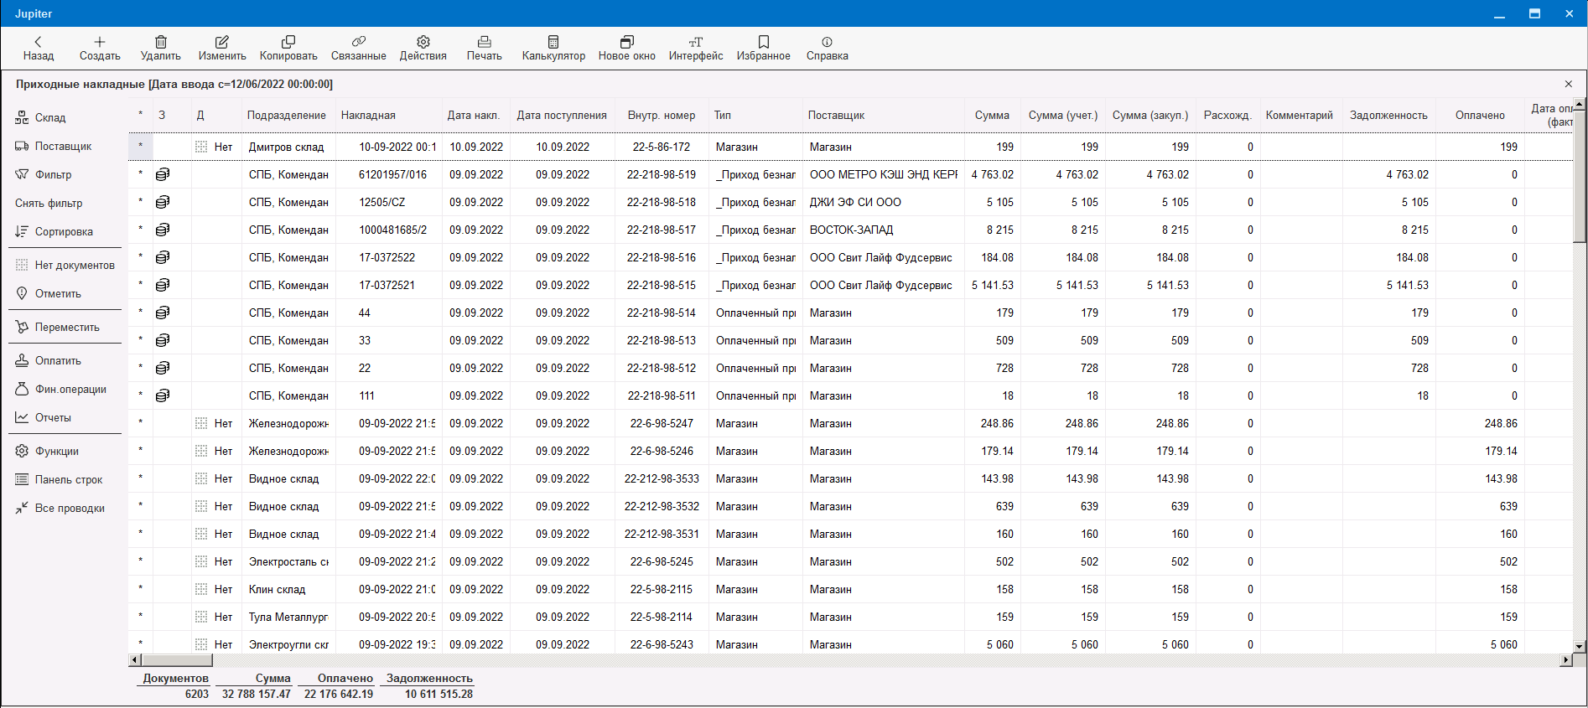Select supplier ООО МЕТРО КЭШ ЭНД КЕРИ
The width and height of the screenshot is (1588, 708).
click(884, 174)
